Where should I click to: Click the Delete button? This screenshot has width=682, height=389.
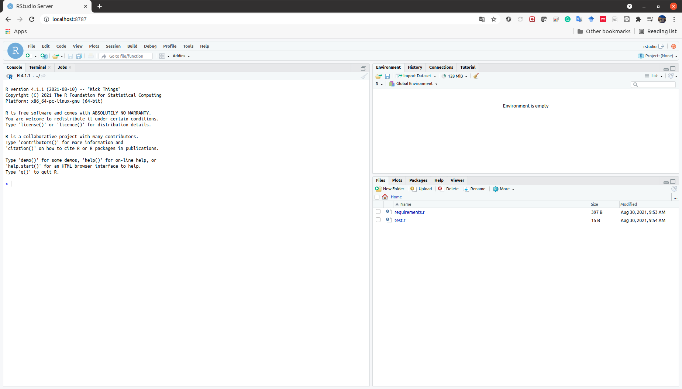pos(448,189)
